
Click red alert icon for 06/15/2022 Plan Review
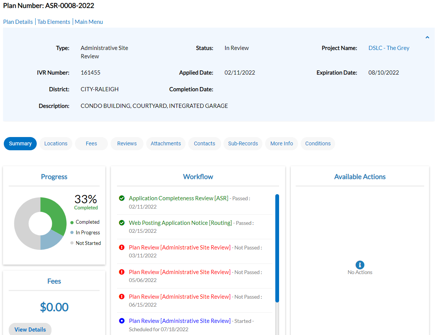coord(122,297)
